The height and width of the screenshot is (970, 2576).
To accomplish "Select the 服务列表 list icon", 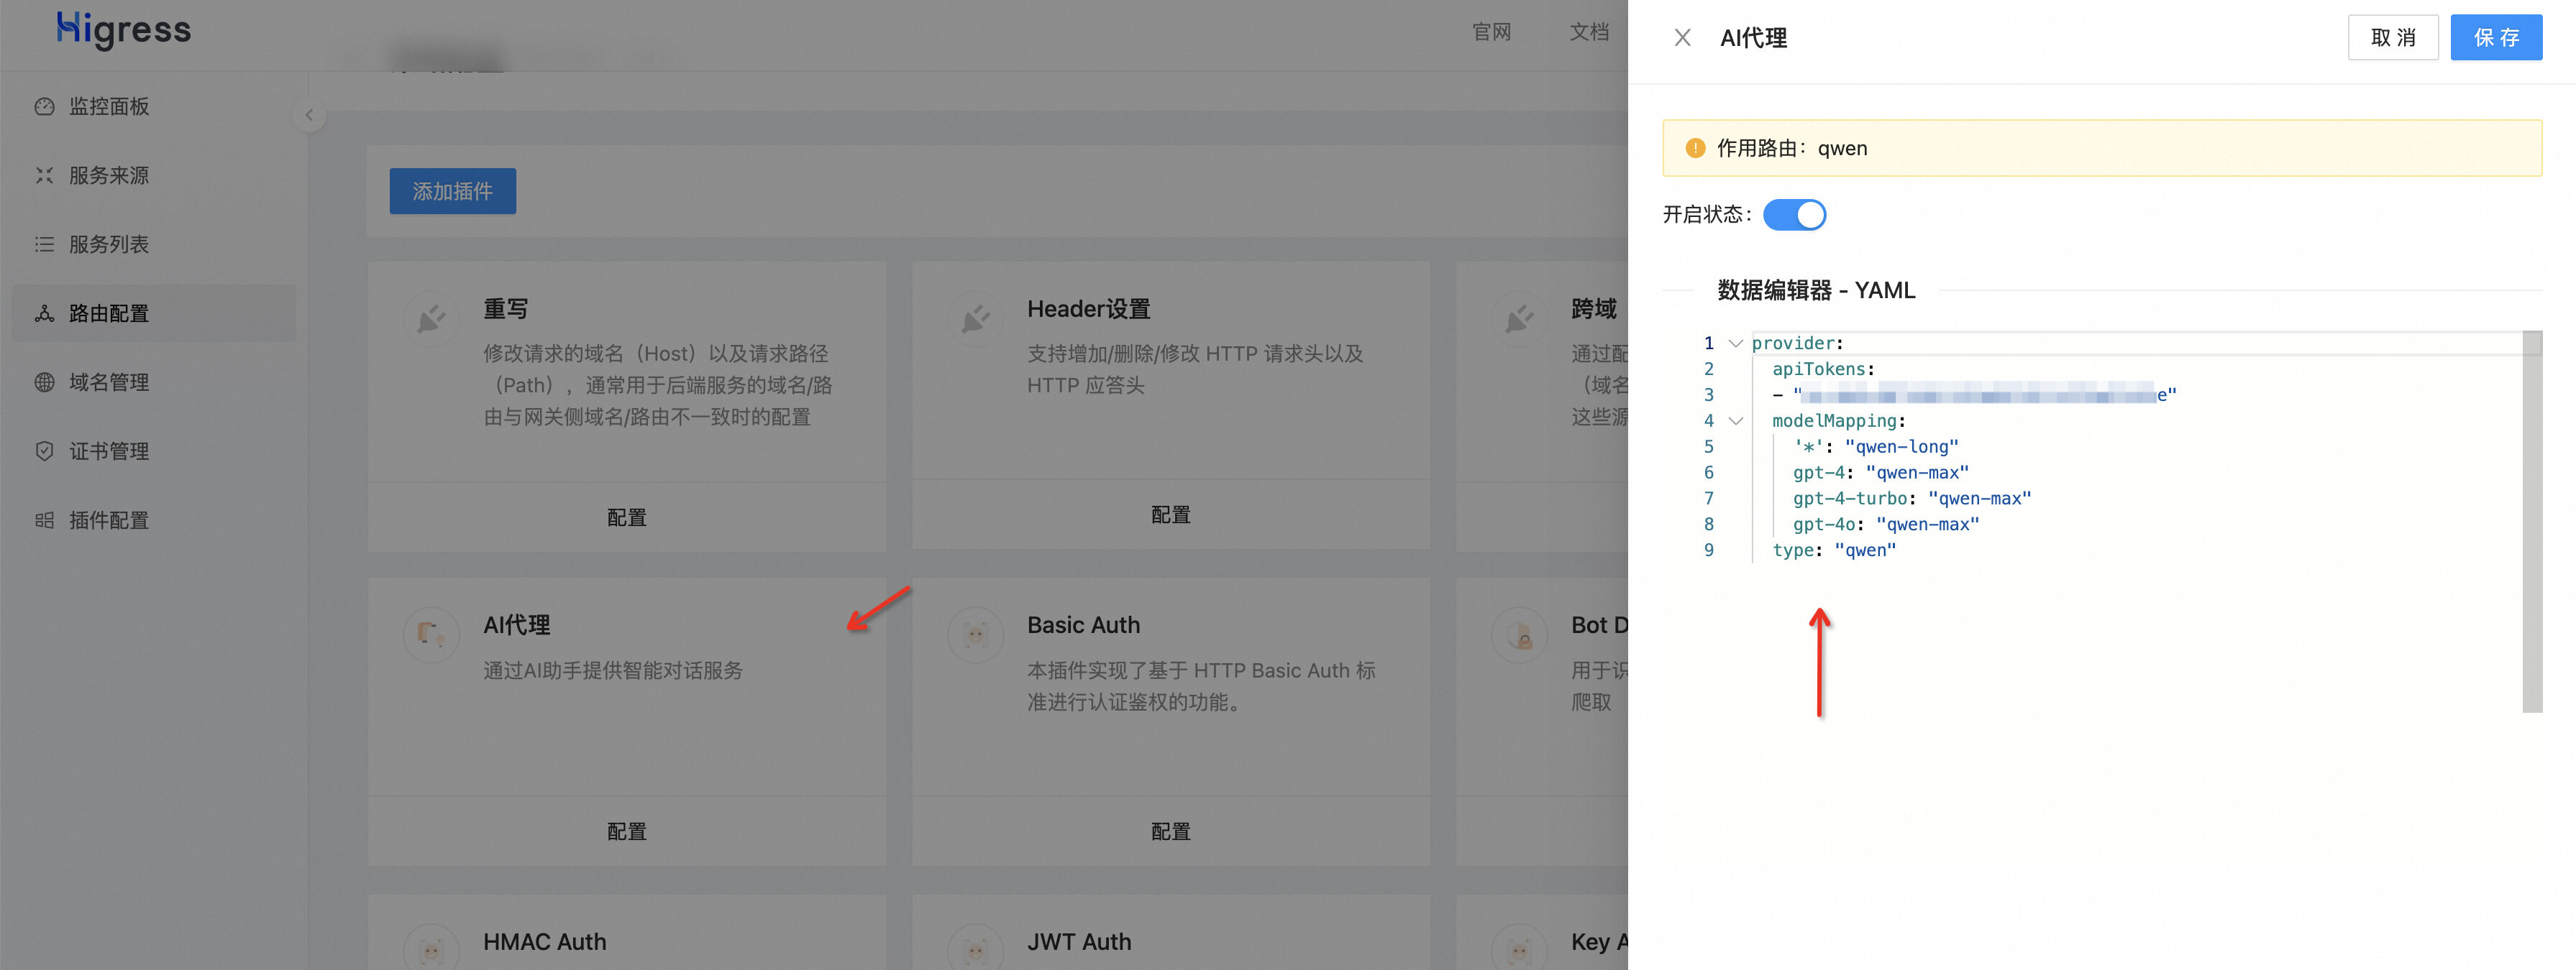I will [x=45, y=244].
